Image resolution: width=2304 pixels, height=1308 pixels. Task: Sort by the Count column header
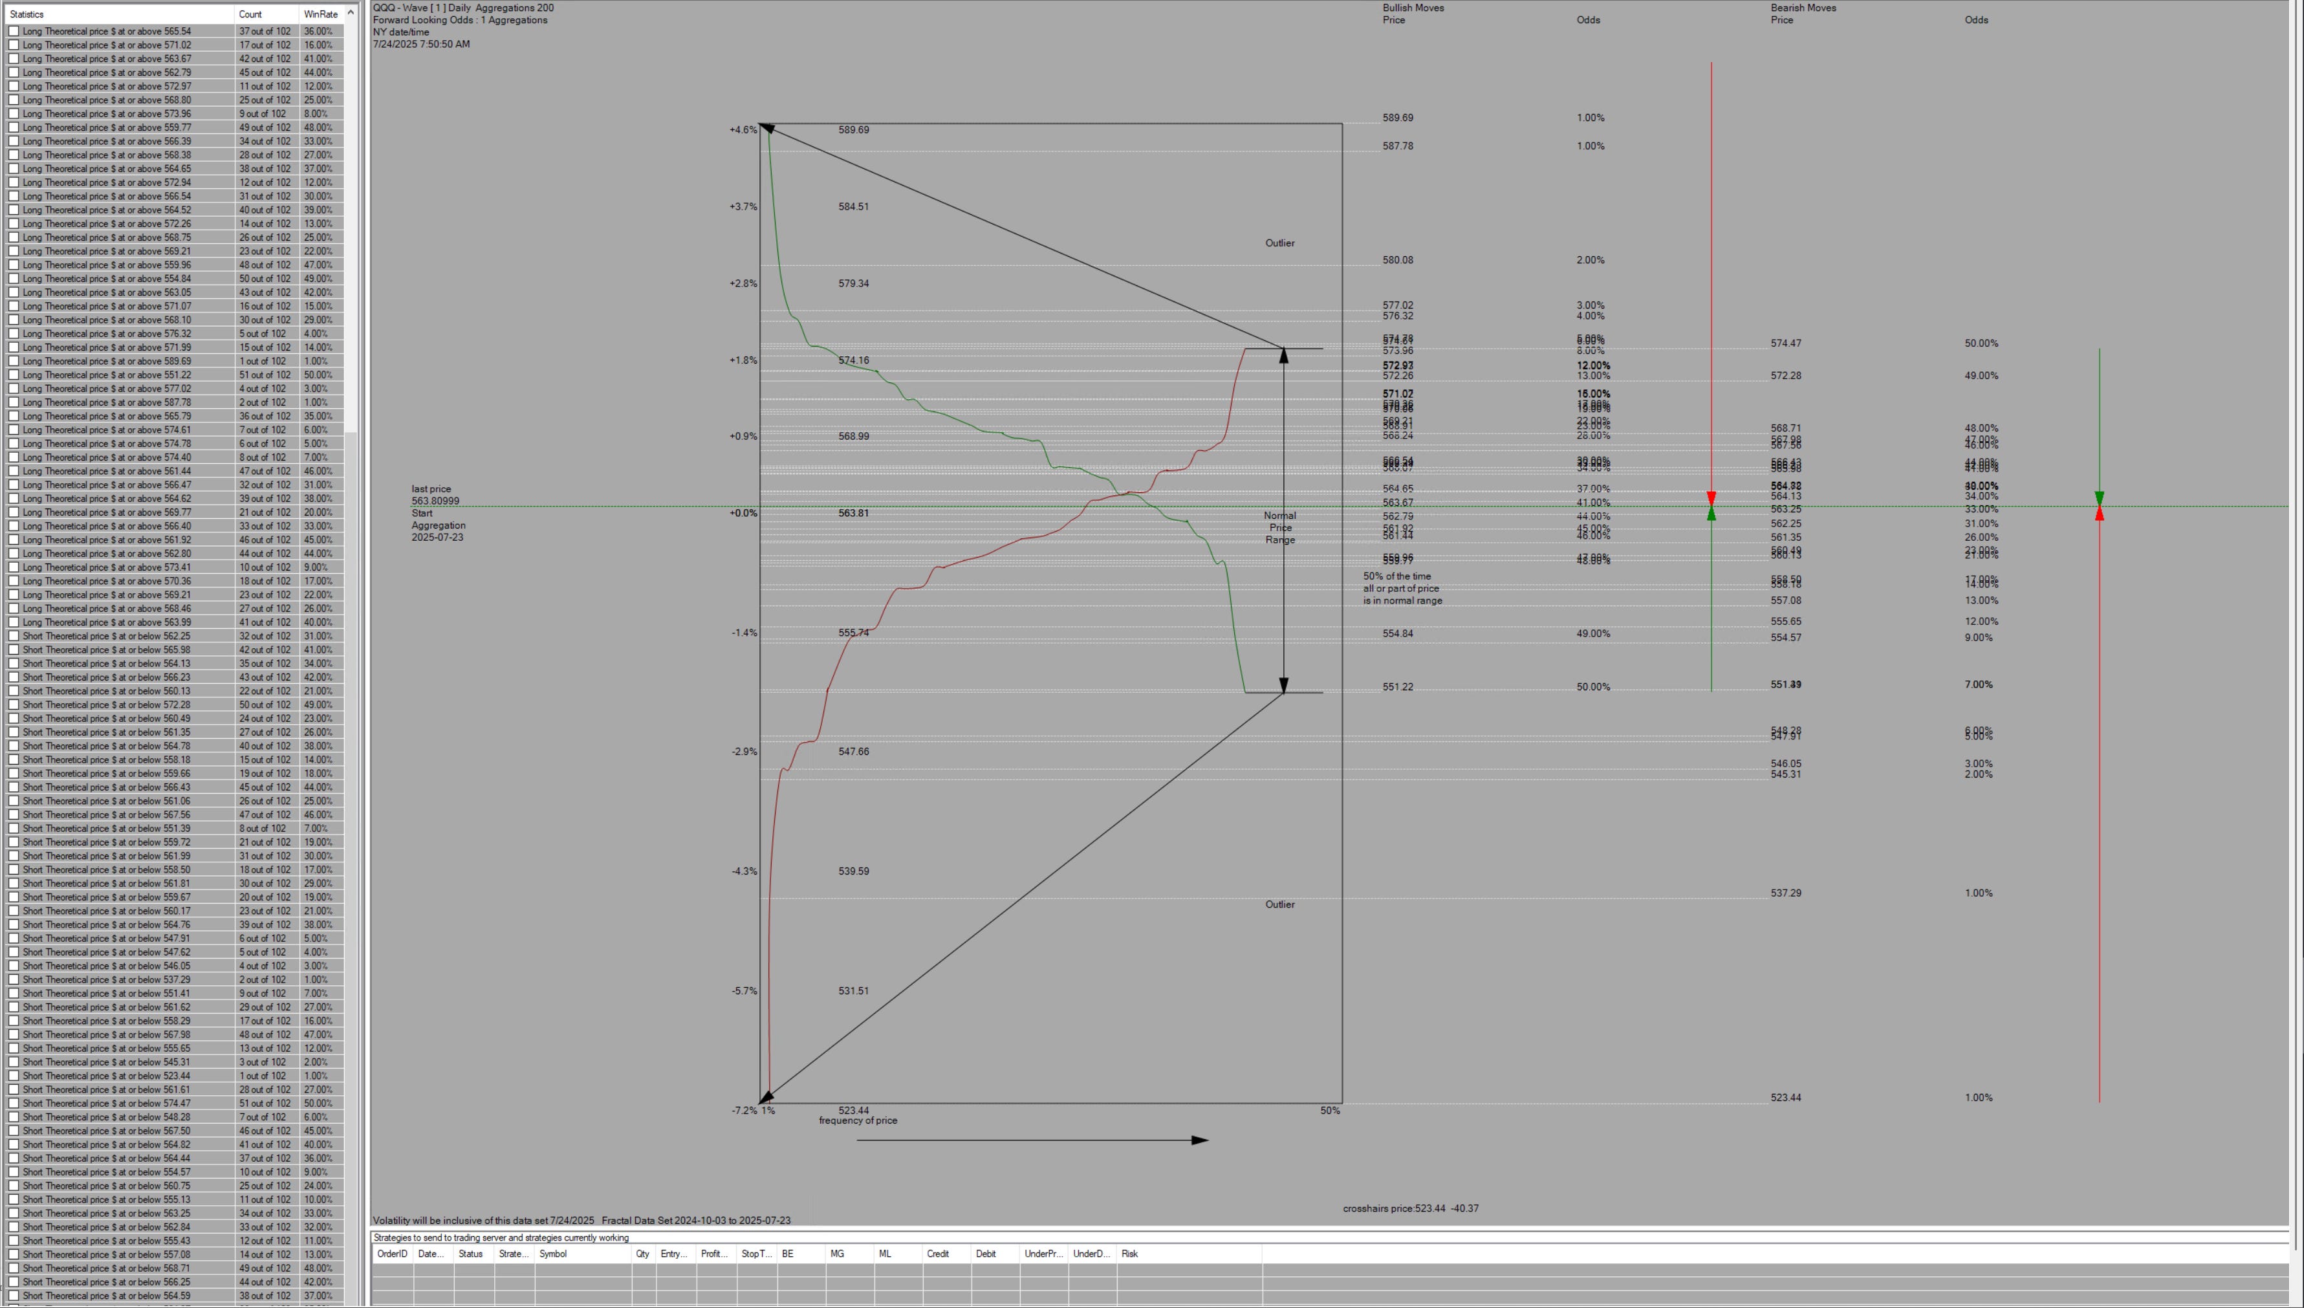point(250,14)
